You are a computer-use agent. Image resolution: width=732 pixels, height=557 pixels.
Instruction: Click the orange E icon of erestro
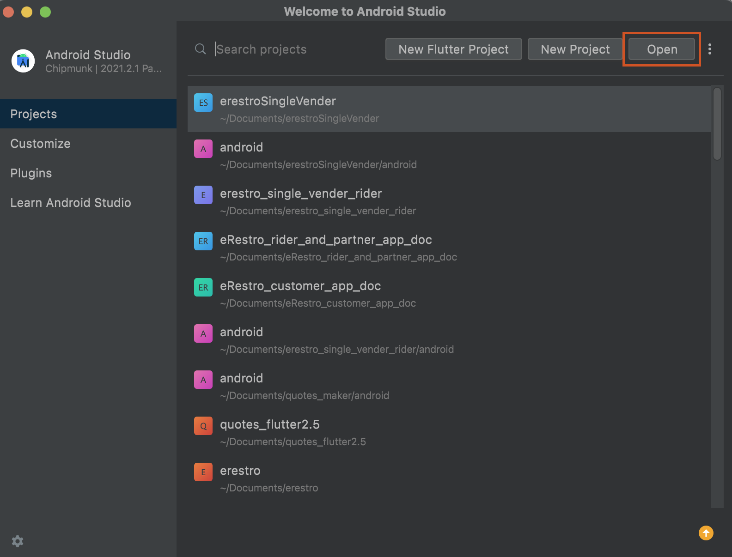203,472
